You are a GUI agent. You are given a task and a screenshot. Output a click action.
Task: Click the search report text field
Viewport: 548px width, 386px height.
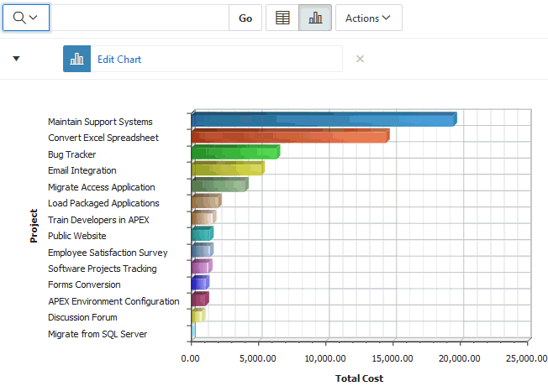click(139, 18)
